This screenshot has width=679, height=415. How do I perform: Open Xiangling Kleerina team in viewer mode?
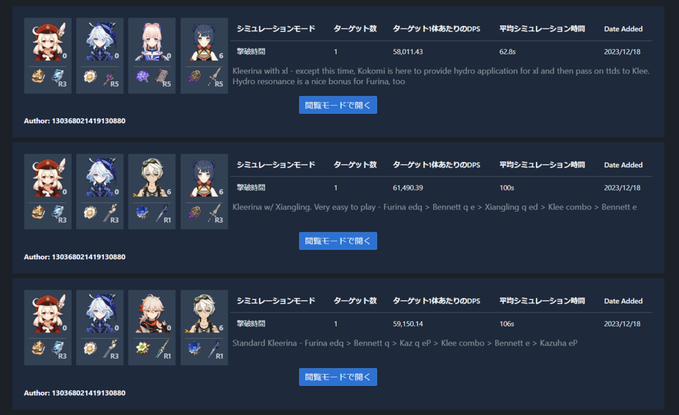338,241
